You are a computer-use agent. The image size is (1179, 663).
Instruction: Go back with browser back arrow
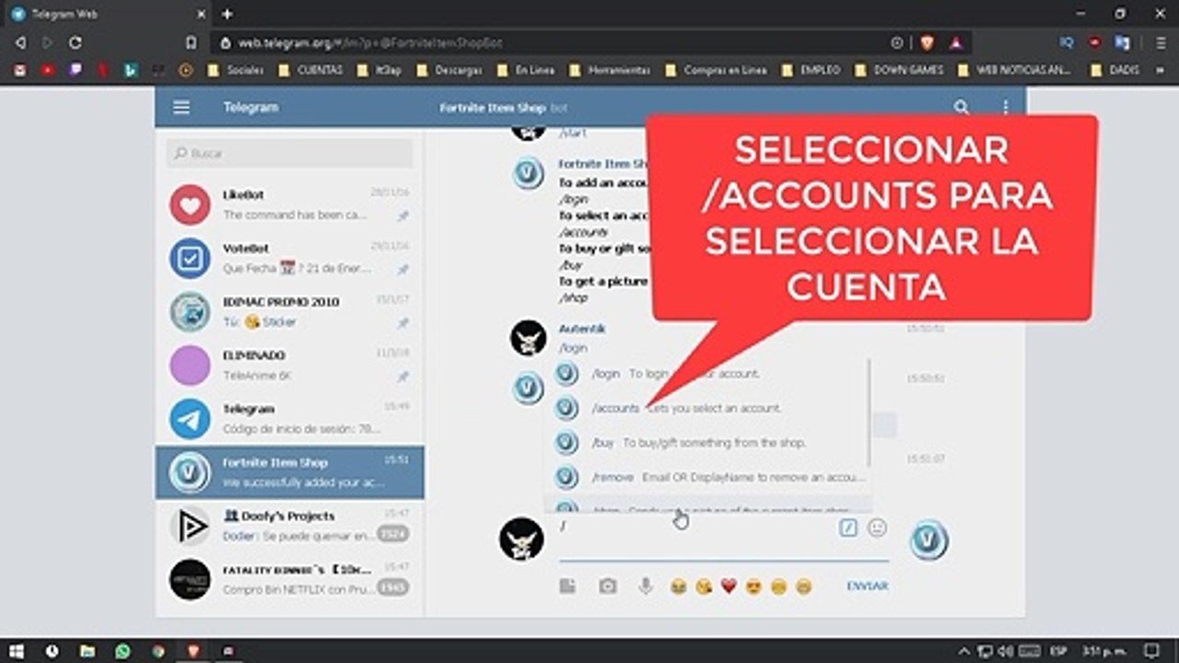(x=20, y=42)
